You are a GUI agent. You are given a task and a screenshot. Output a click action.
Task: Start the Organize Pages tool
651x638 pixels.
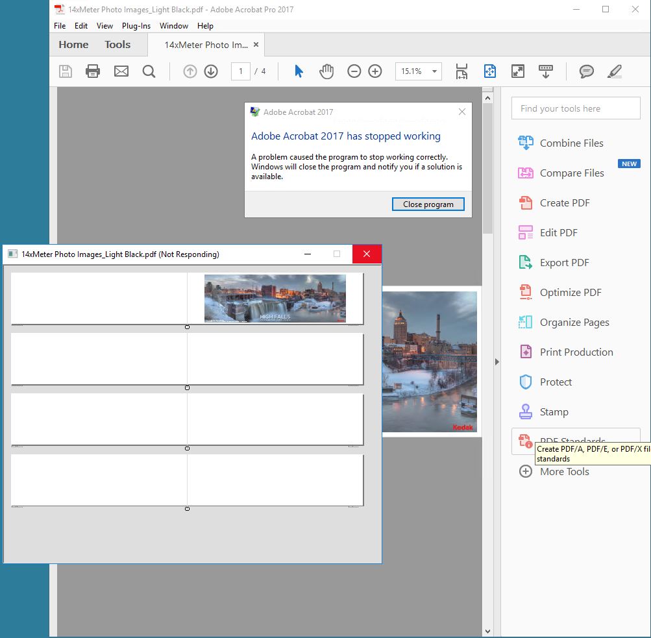574,322
